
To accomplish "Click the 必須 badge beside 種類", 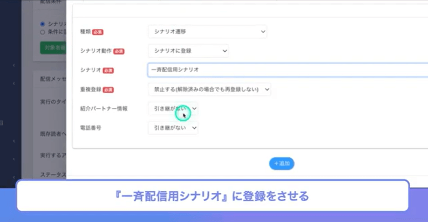I will [98, 32].
